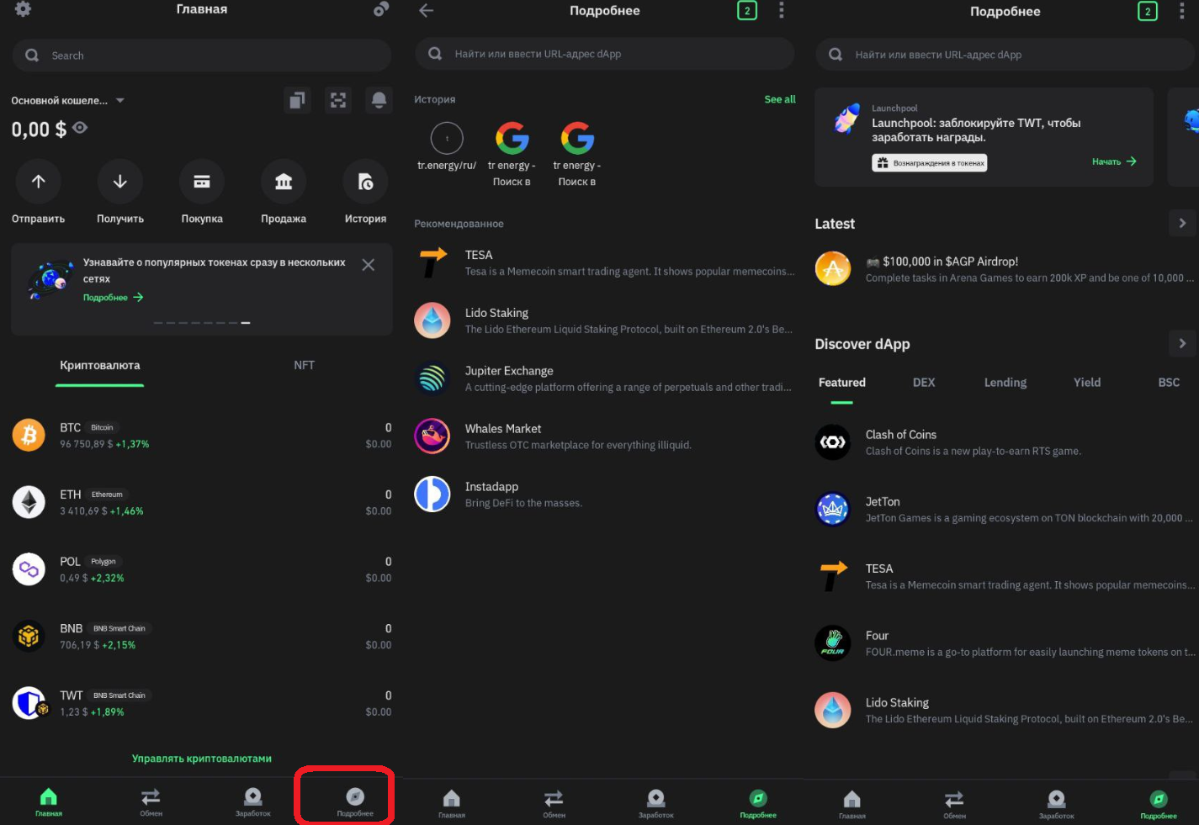Open the TWT asset row
Viewport: 1199px width, 825px height.
tap(202, 703)
